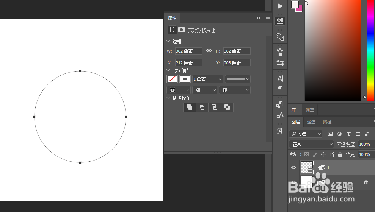This screenshot has height=212, width=375.
Task: Click the W width input field
Action: 189,51
